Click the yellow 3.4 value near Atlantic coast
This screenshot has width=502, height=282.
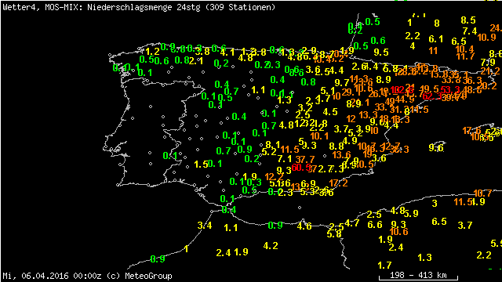tap(205, 226)
